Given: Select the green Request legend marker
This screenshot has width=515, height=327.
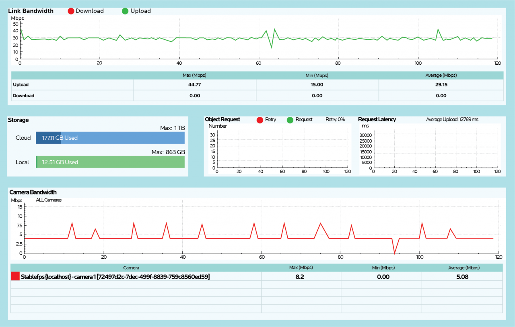Looking at the screenshot, I should 291,119.
